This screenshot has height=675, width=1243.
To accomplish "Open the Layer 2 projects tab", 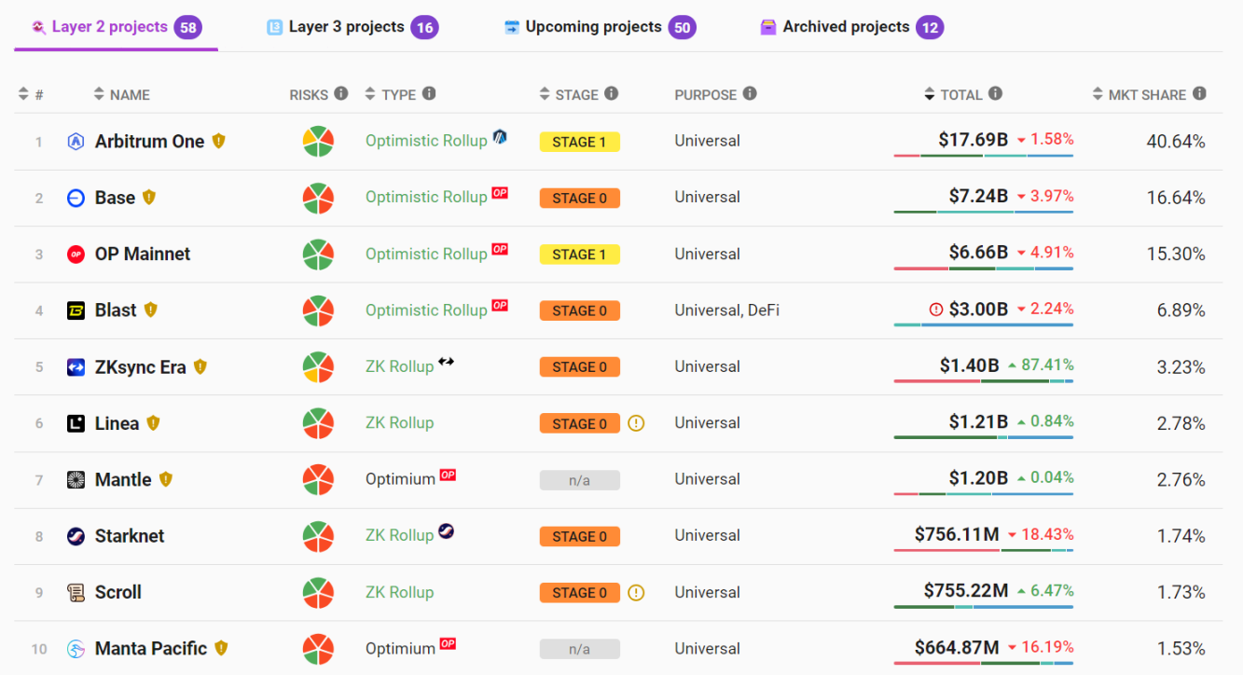I will (117, 27).
